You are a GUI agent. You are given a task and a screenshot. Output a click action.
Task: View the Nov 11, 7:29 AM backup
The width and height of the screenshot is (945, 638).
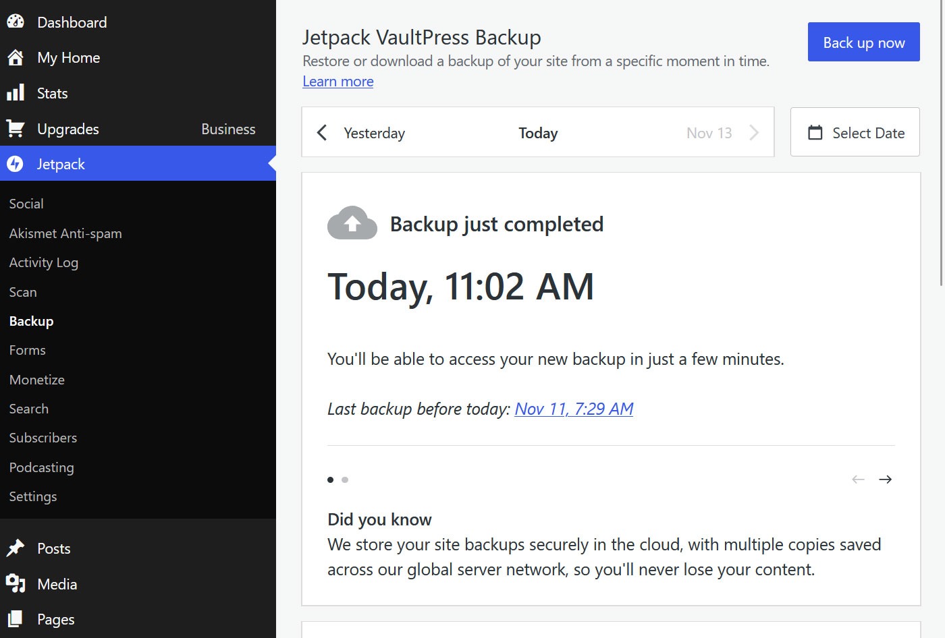point(573,409)
